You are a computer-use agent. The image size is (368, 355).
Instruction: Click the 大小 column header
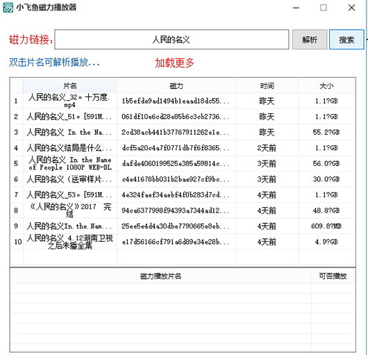pos(326,85)
